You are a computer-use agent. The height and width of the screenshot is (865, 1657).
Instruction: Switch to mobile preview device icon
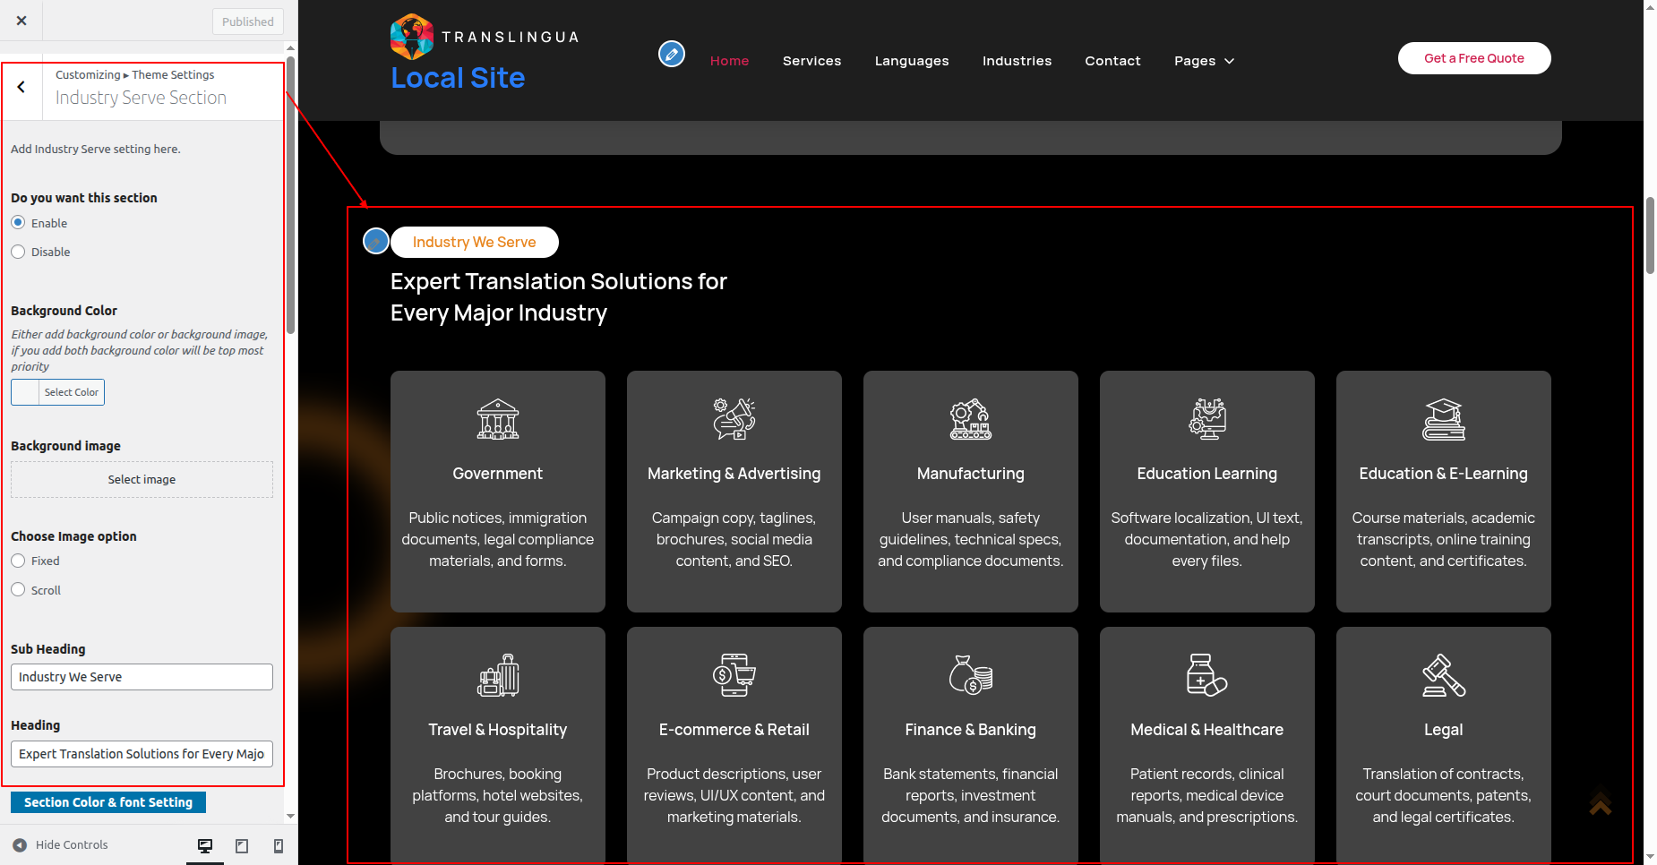pos(279,845)
